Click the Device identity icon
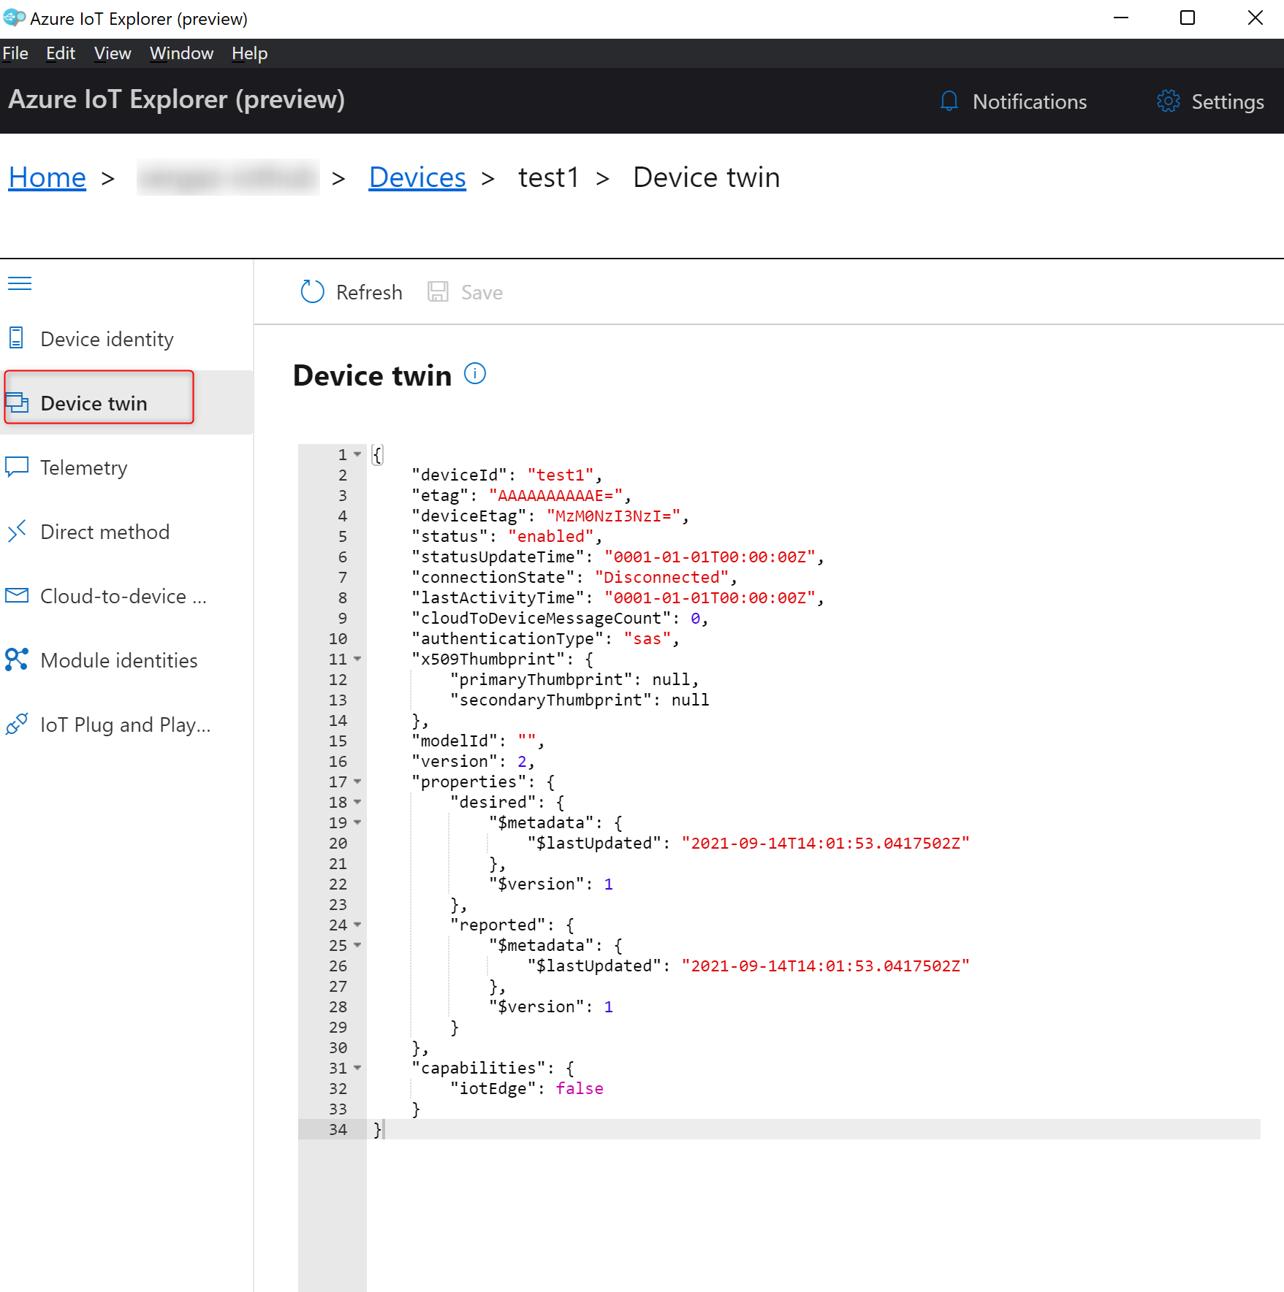1284x1292 pixels. point(16,338)
